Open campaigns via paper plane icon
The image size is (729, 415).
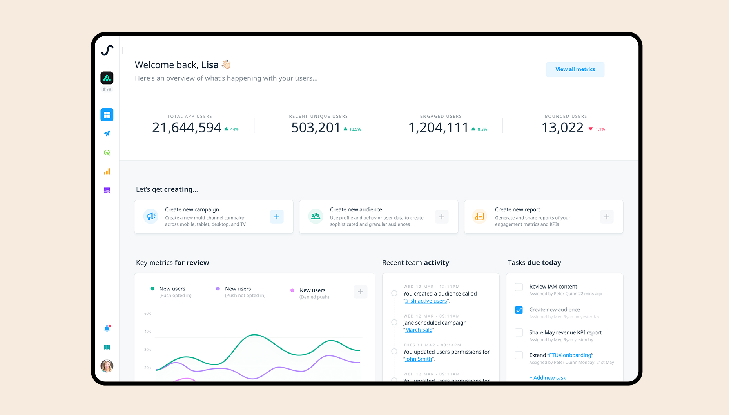pyautogui.click(x=107, y=134)
